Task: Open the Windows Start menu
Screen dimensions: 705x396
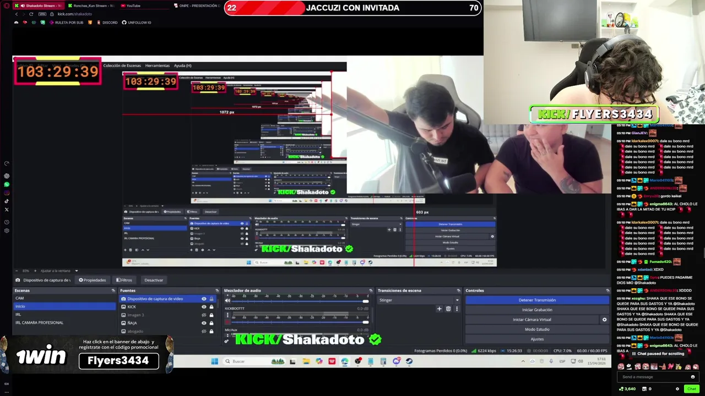Action: (x=214, y=361)
